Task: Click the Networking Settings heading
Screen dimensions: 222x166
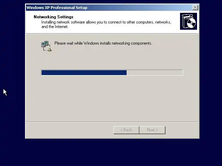Action: [x=53, y=17]
